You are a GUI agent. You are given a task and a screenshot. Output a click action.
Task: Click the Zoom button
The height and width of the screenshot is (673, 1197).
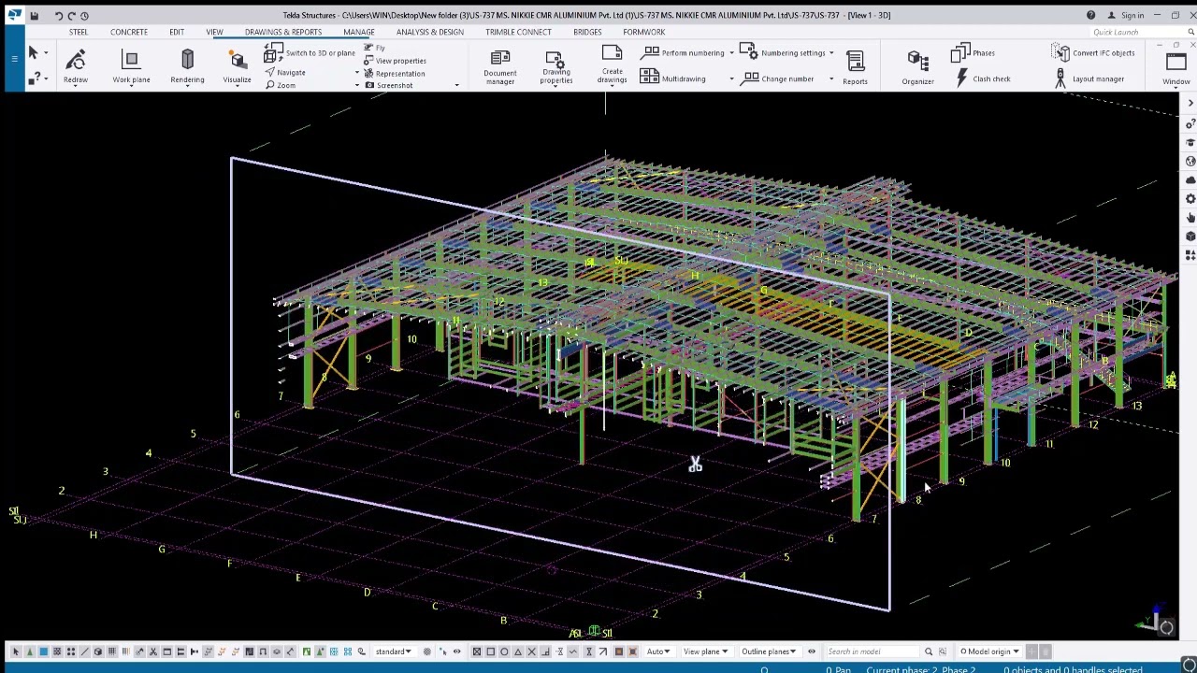pos(281,85)
